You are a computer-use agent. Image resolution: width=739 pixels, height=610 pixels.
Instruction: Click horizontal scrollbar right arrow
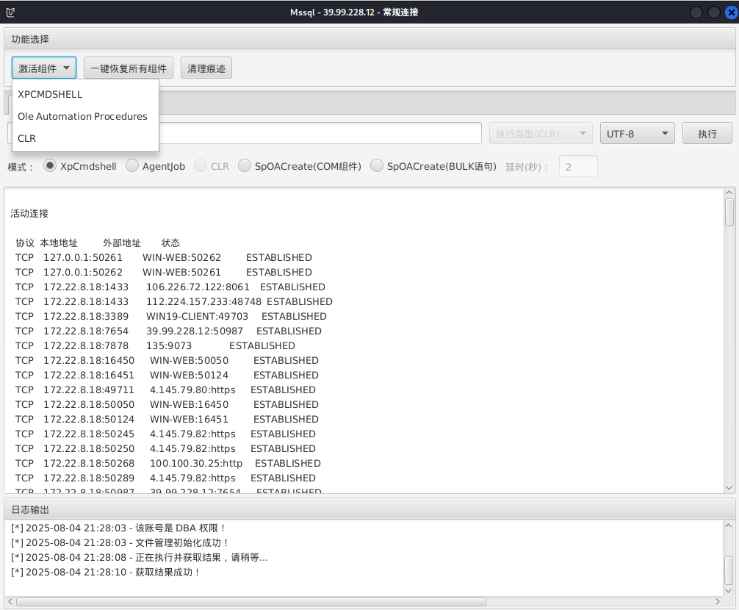(718, 602)
